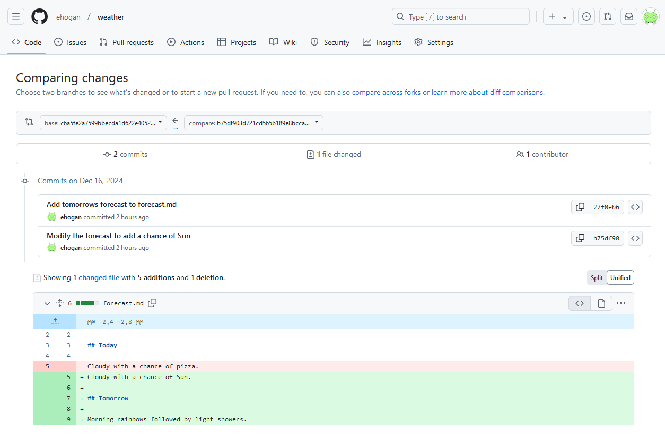Open the compare commit dropdown
Viewport: 665px width, 441px height.
pos(253,123)
